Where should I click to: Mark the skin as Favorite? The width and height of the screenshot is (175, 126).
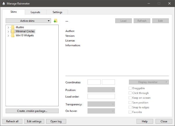[x=130, y=112]
